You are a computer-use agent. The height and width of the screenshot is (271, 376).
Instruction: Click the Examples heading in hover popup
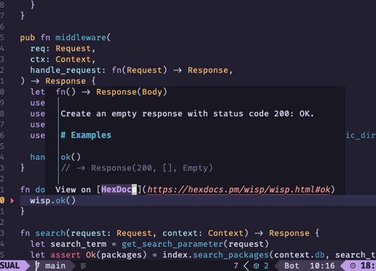[91, 135]
